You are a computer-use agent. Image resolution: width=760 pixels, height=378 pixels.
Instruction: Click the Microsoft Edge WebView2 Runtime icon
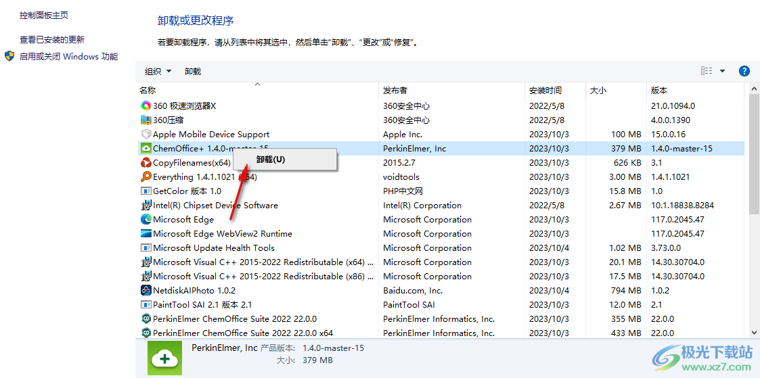(x=146, y=234)
